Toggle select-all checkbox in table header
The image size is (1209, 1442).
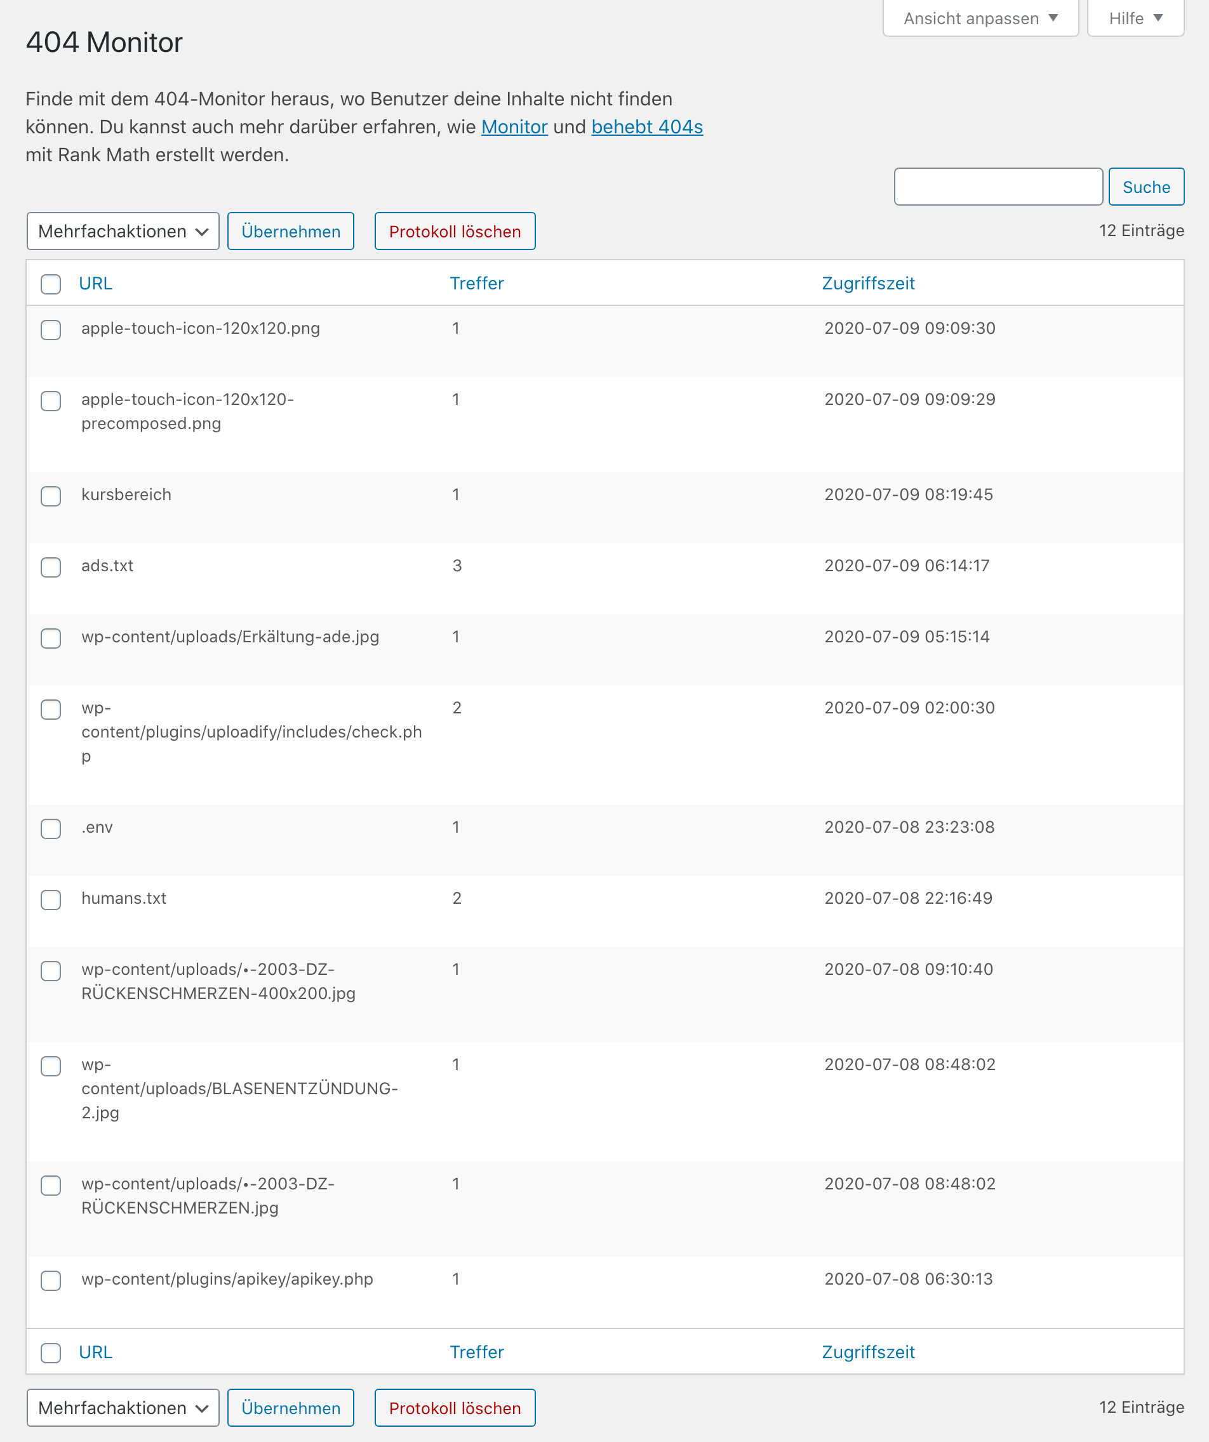coord(51,284)
